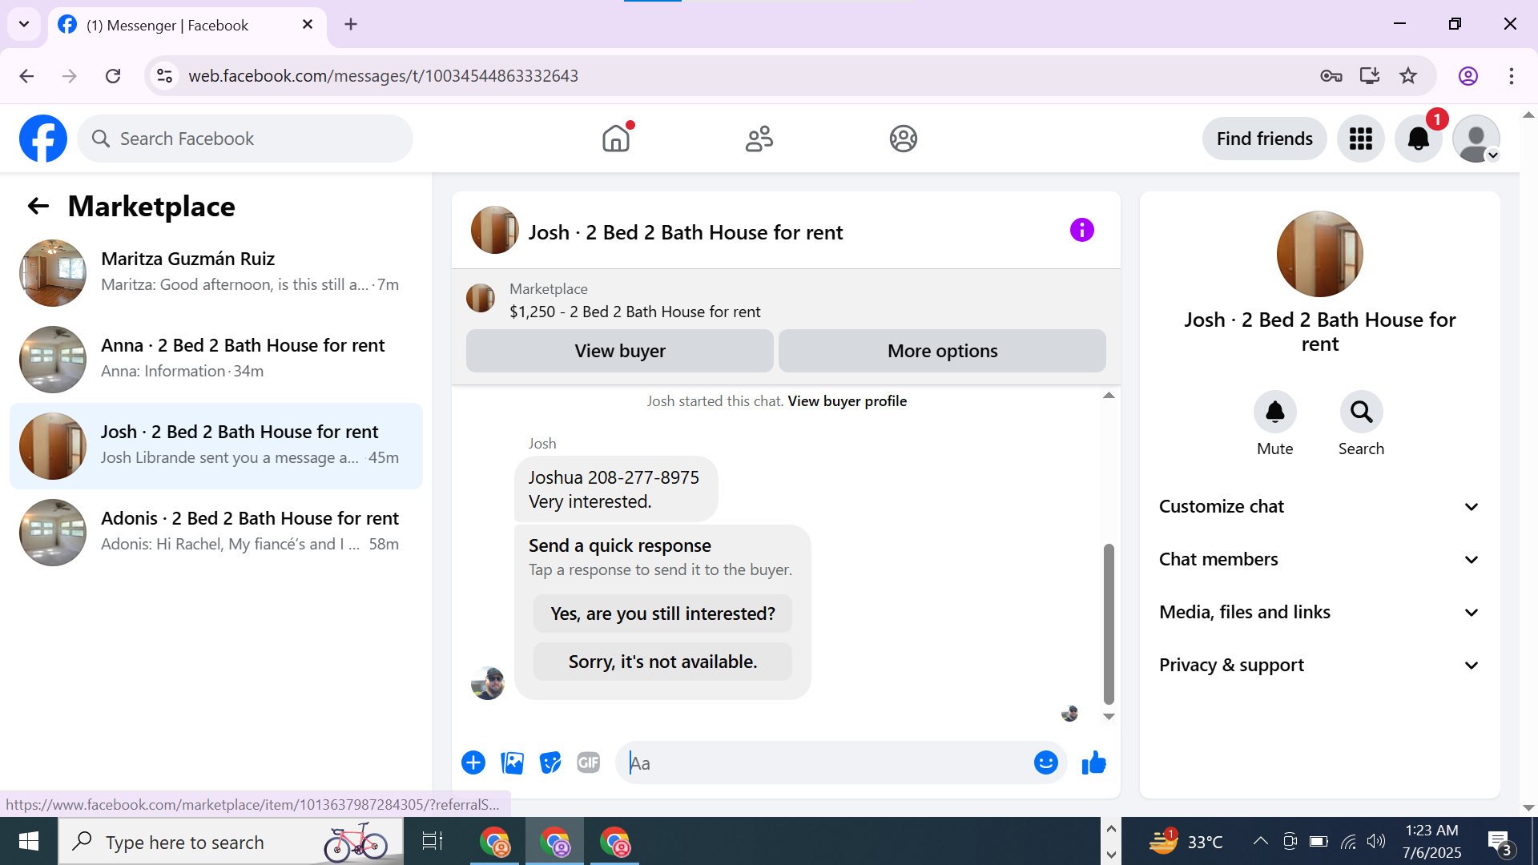Search within the conversation
1538x865 pixels.
click(x=1361, y=412)
